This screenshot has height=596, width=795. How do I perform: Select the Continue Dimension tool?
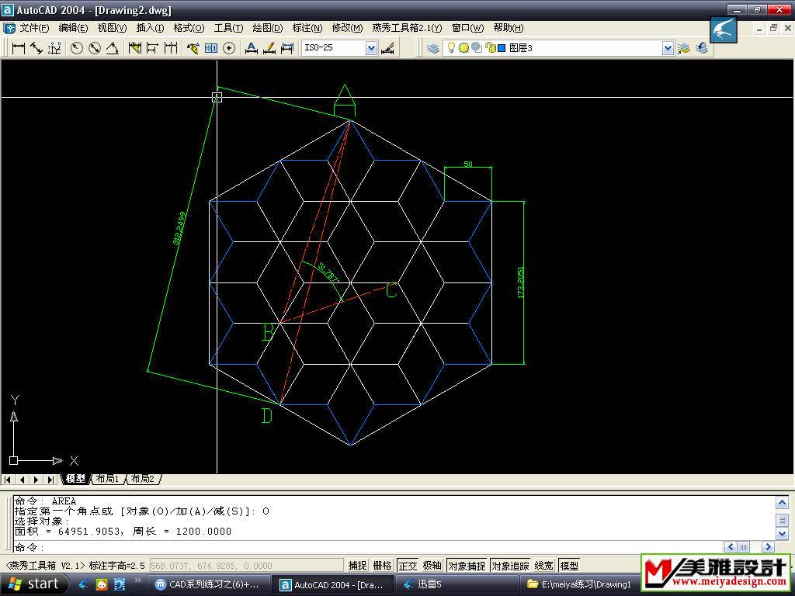click(171, 48)
